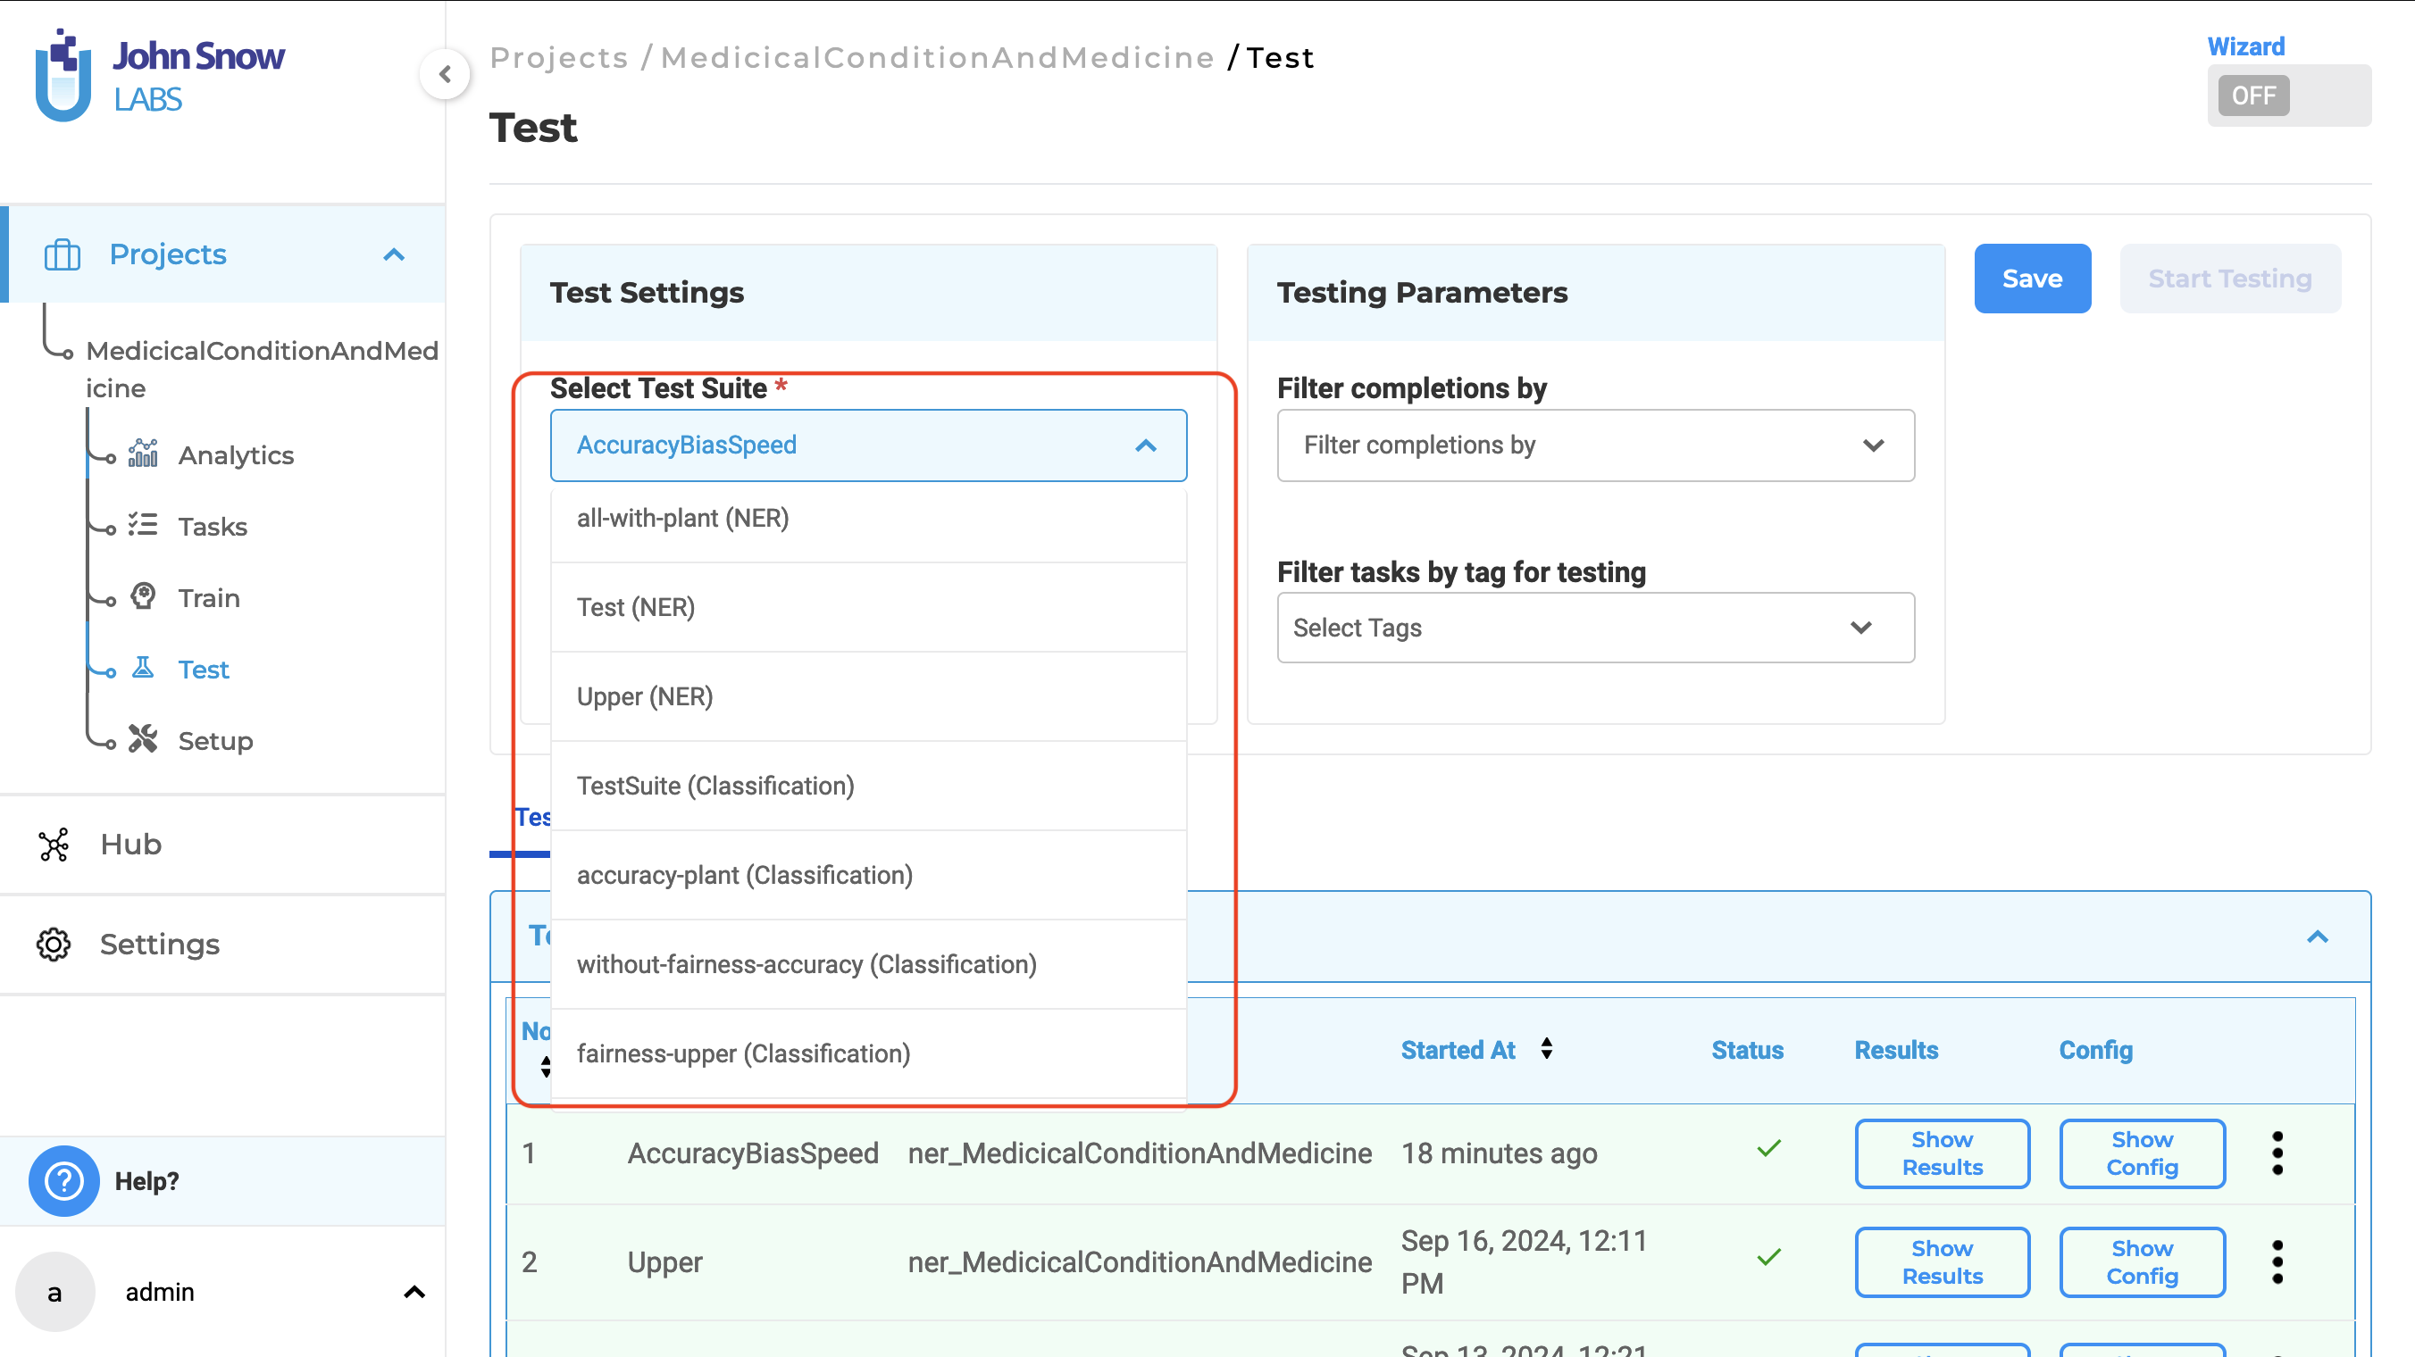Sort table by Started At arrows
This screenshot has width=2415, height=1357.
1547,1049
